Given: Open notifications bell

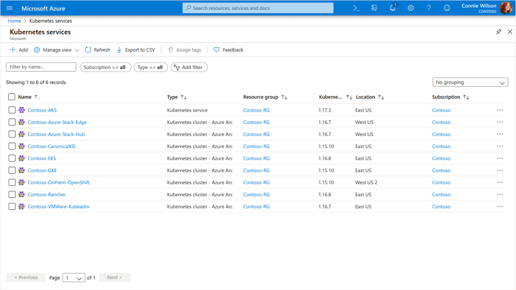Looking at the screenshot, I should coord(393,8).
